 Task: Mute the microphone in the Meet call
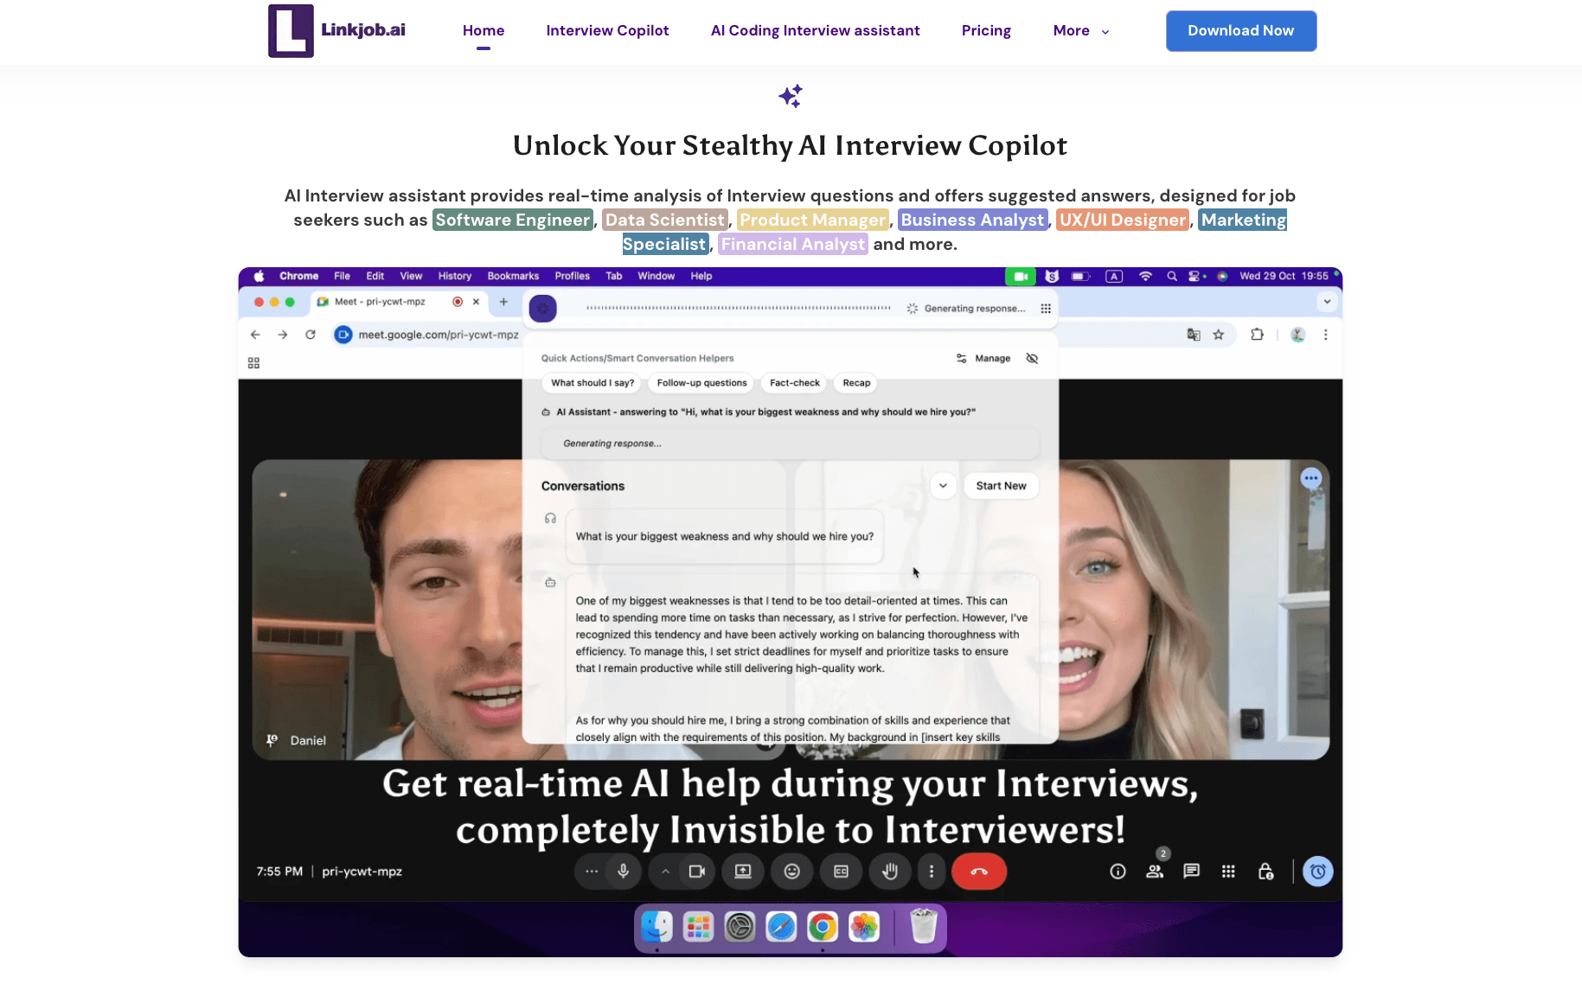point(622,872)
